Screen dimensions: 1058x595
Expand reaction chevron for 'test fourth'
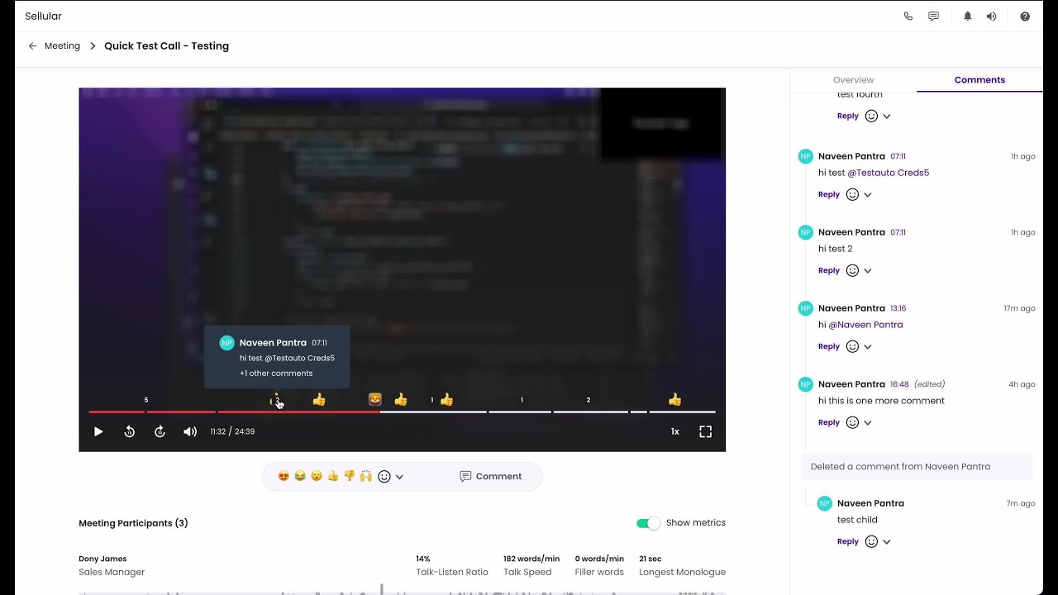[x=887, y=117]
